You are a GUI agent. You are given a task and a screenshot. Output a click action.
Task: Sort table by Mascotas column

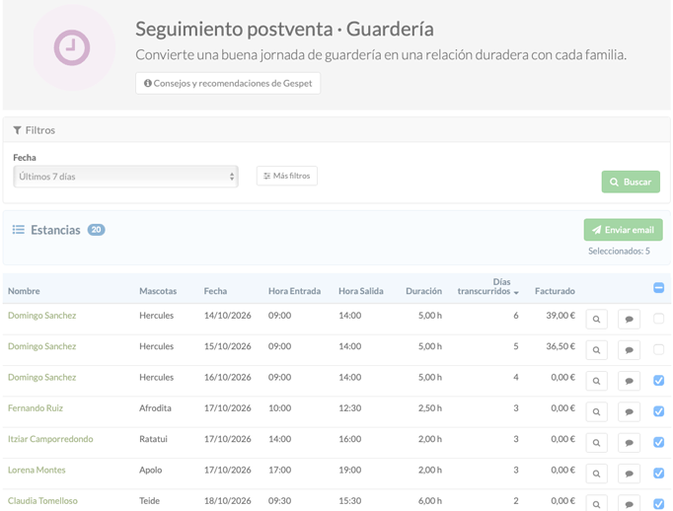coord(158,291)
